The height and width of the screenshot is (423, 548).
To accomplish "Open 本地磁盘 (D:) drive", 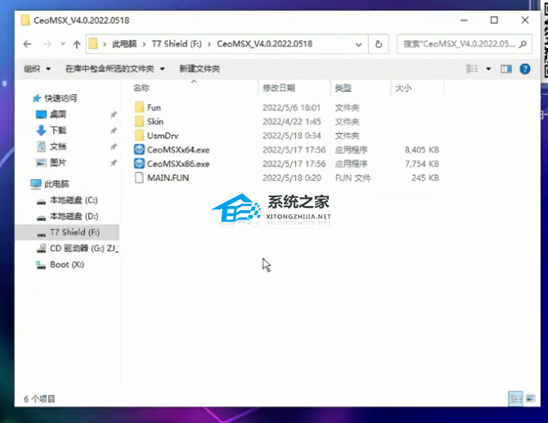I will click(x=74, y=216).
